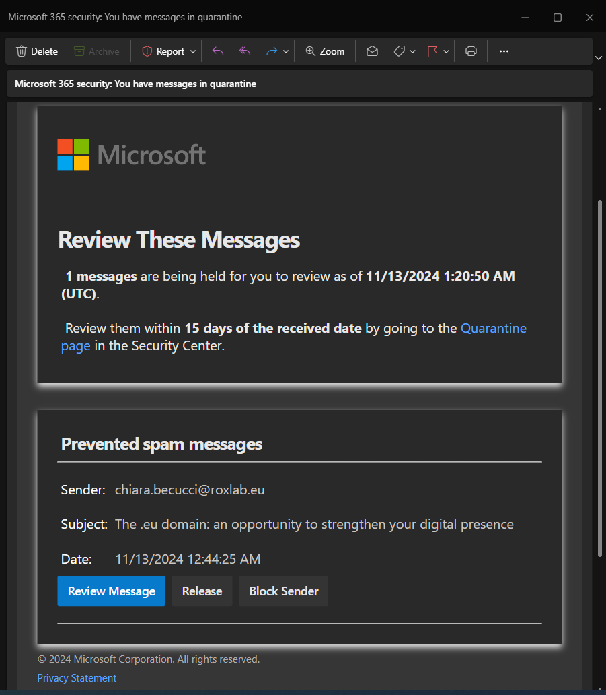606x695 pixels.
Task: Expand the Flag dropdown chevron
Action: click(446, 51)
